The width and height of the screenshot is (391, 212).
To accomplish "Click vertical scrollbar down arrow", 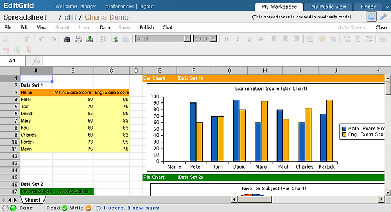I will pyautogui.click(x=388, y=192).
